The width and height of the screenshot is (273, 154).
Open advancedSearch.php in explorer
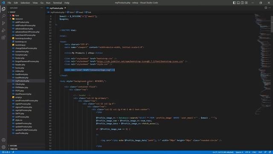pos(24,29)
